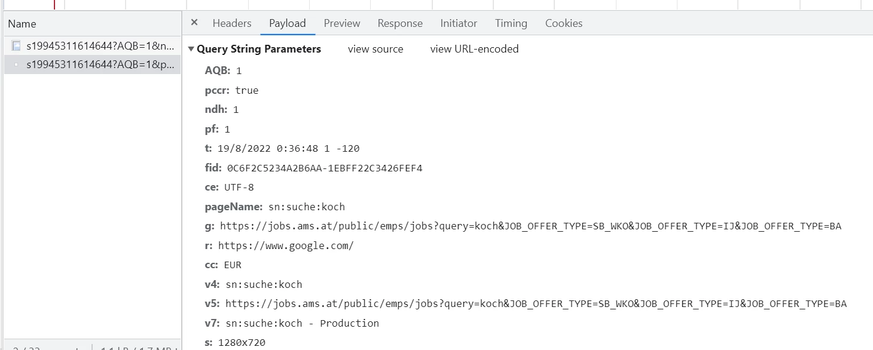
Task: Open the Timing tab
Action: coord(511,23)
